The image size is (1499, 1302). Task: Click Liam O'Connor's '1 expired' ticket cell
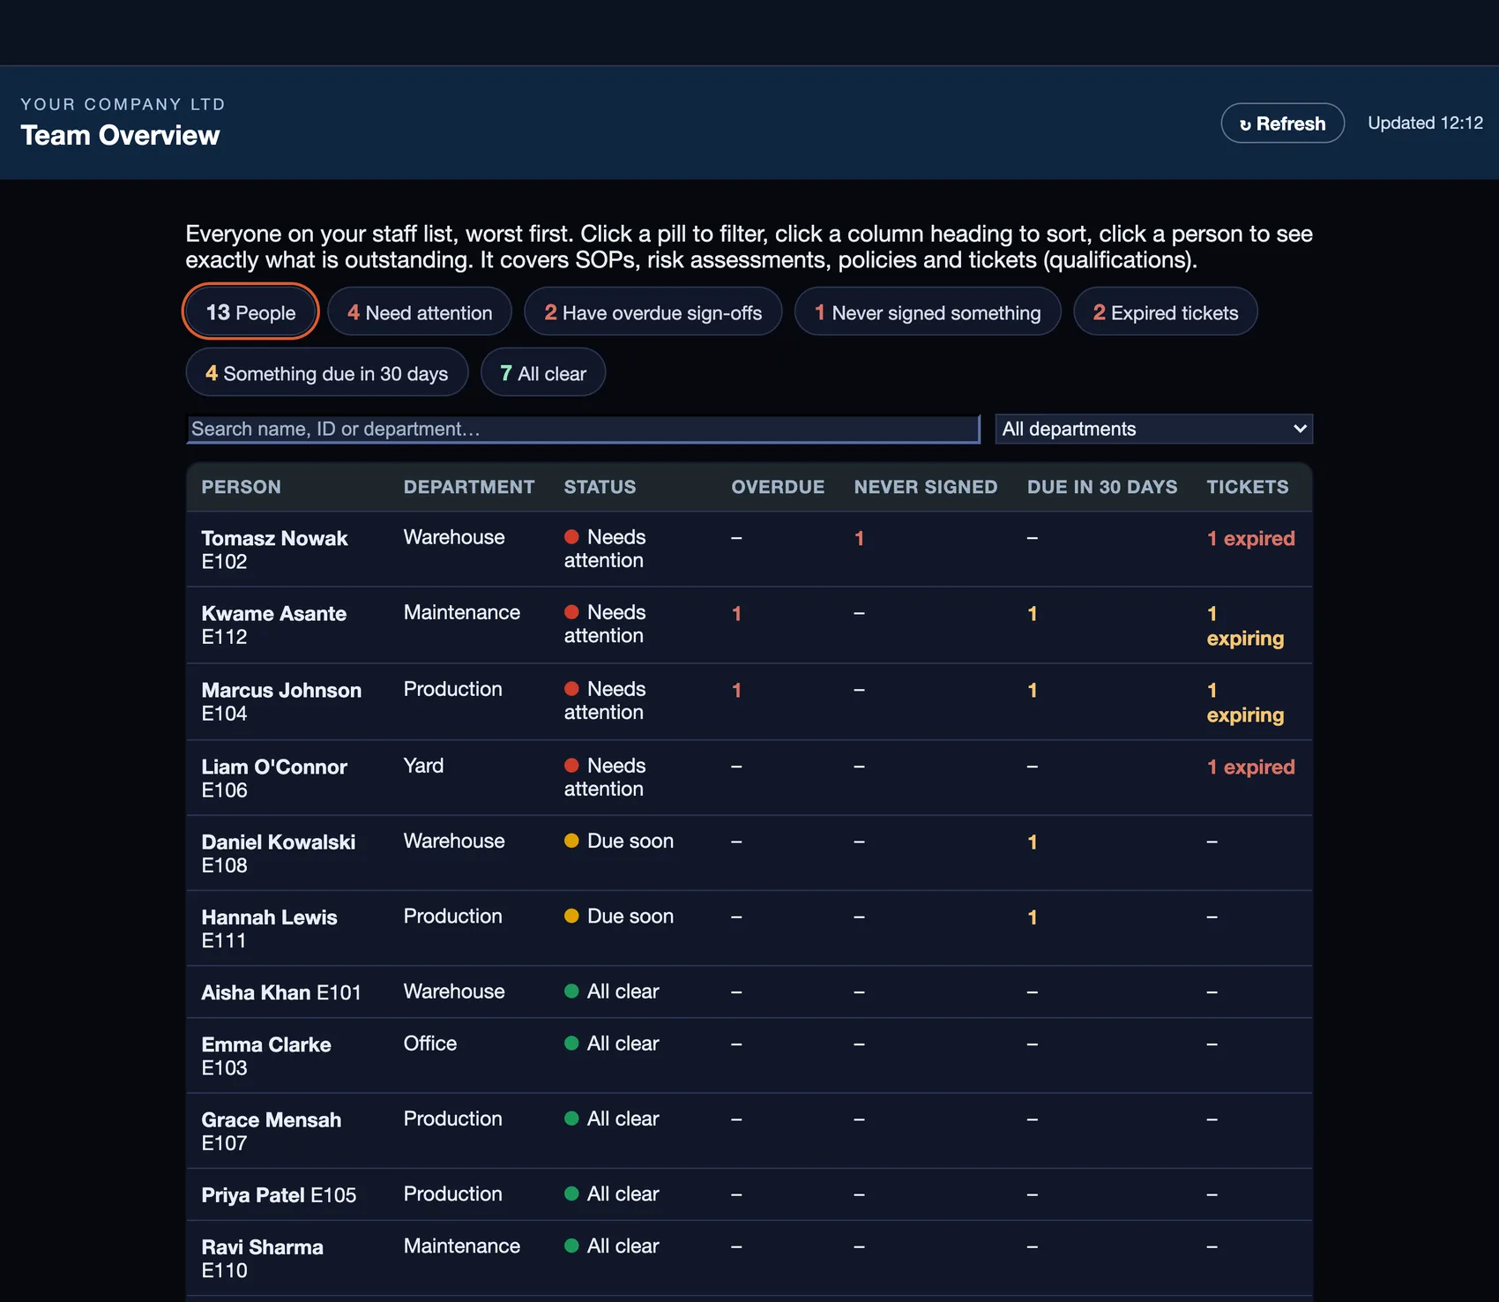[x=1250, y=767]
